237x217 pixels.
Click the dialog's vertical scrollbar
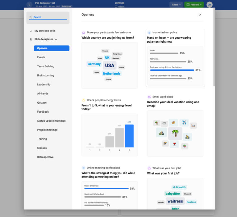pyautogui.click(x=214, y=46)
